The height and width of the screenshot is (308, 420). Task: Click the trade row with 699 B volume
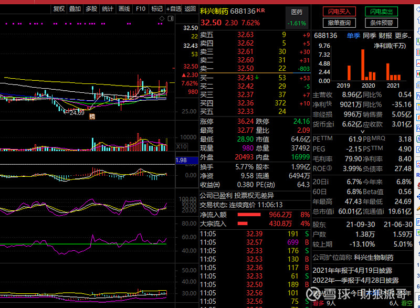(255, 242)
